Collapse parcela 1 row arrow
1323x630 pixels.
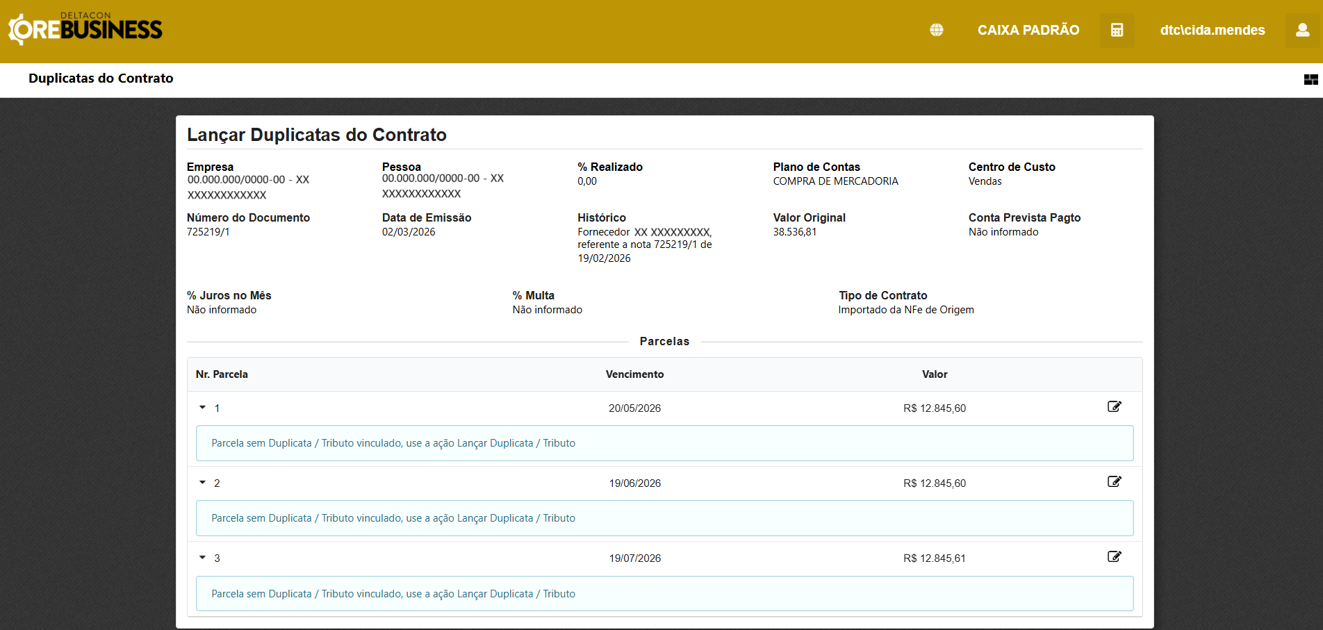[x=203, y=408]
